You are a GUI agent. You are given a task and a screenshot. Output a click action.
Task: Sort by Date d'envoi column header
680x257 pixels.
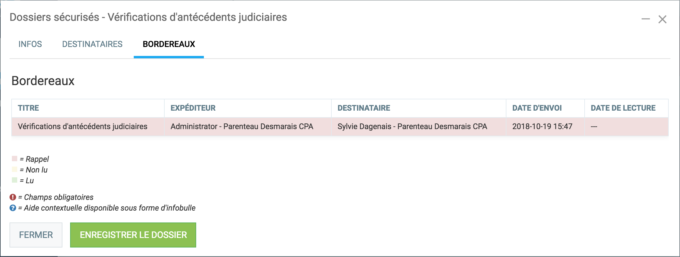(537, 108)
